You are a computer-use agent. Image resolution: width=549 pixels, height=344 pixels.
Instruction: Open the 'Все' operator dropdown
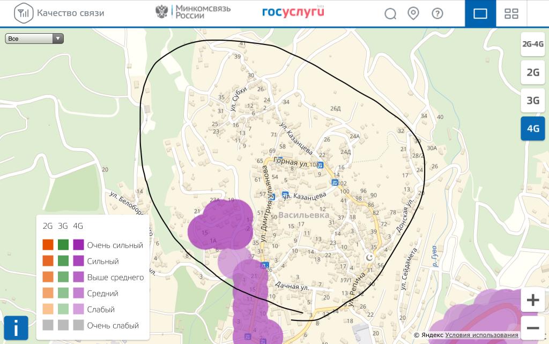tap(34, 39)
